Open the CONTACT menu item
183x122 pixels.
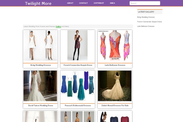pyautogui.click(x=84, y=3)
